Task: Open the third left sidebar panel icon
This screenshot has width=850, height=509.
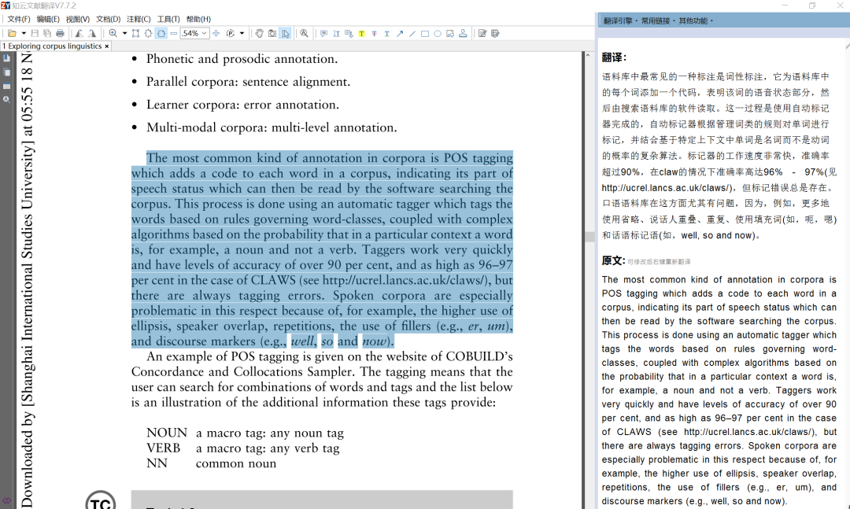Action: (6, 87)
